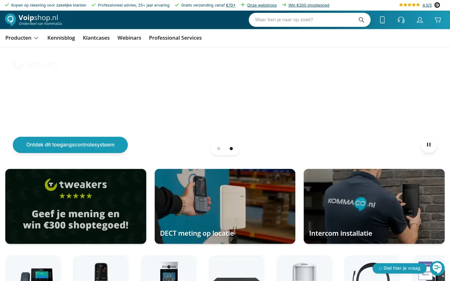
Task: Open the motion sensor product thumbnail
Action: point(304,269)
